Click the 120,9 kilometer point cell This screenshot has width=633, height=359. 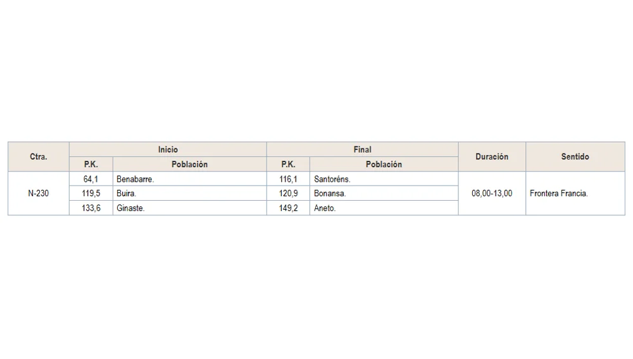tap(288, 194)
